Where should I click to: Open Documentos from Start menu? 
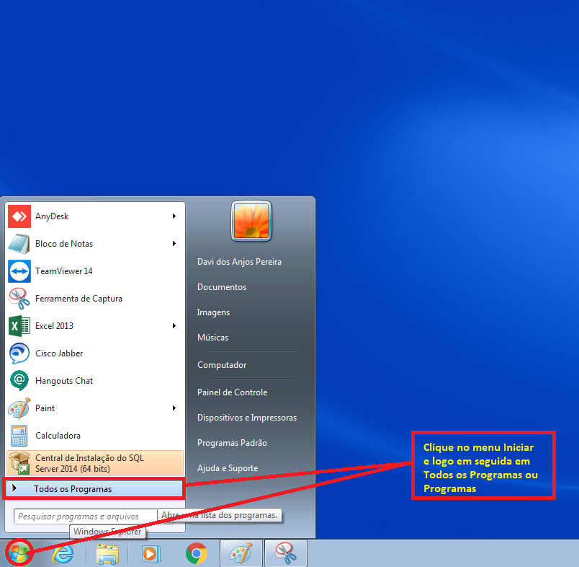[222, 287]
